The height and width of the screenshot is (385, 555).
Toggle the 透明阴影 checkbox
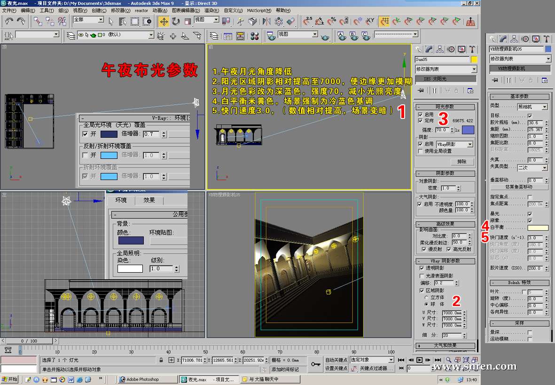tap(422, 268)
